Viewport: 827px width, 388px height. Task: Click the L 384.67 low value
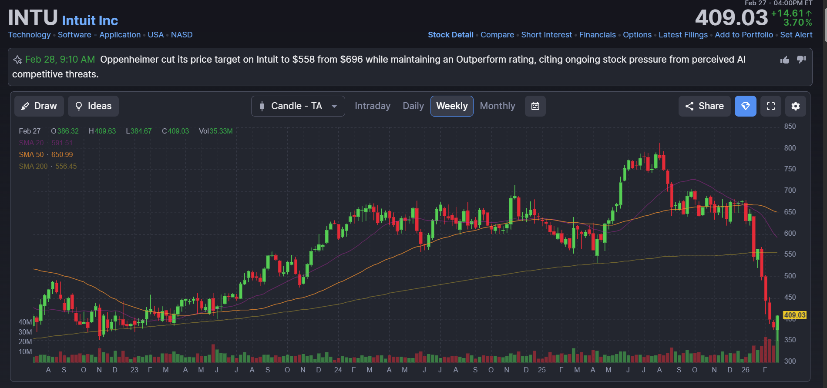tap(139, 131)
